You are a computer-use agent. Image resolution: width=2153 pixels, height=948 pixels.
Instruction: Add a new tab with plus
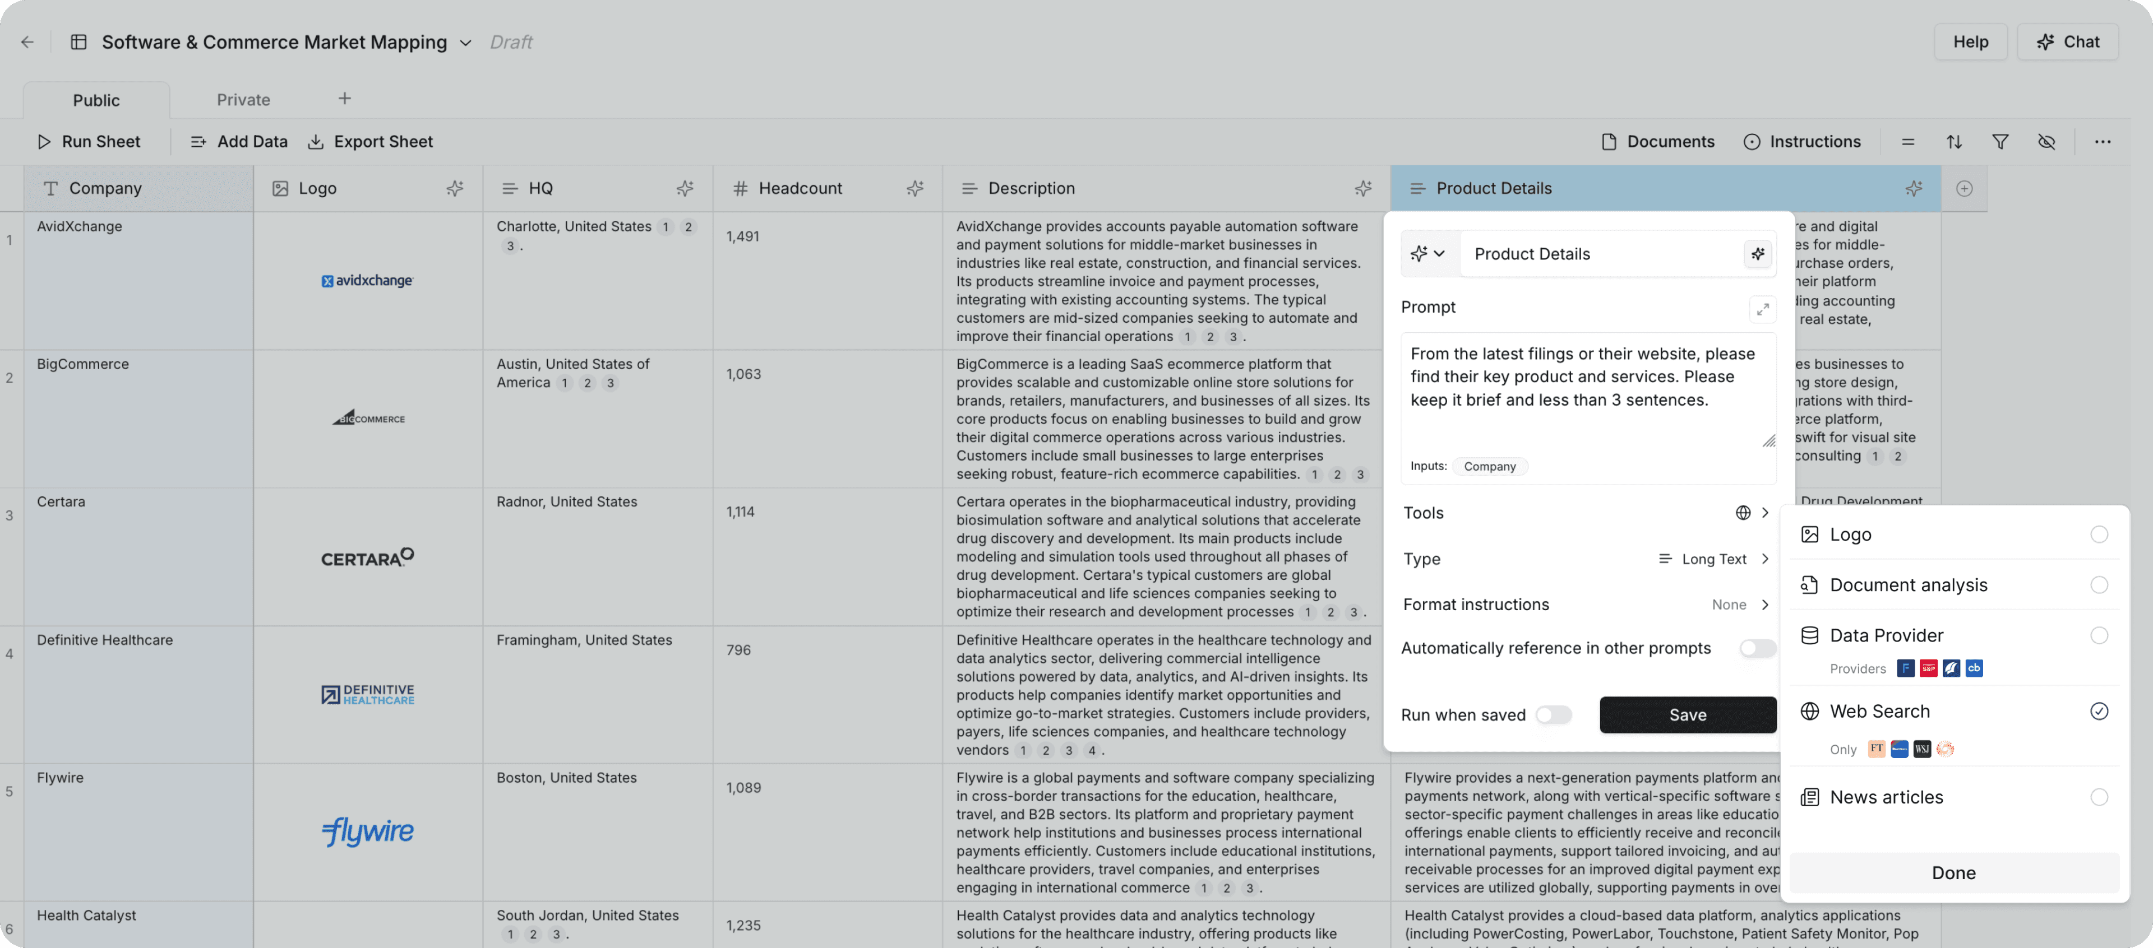point(344,99)
